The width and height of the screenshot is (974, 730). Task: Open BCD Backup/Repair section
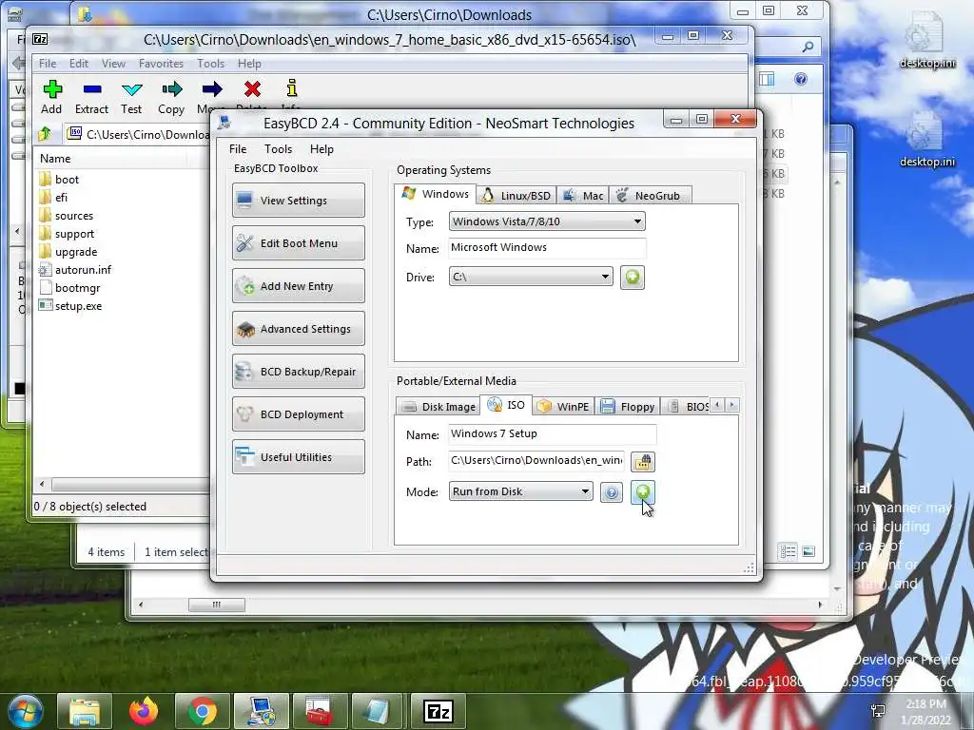click(298, 372)
